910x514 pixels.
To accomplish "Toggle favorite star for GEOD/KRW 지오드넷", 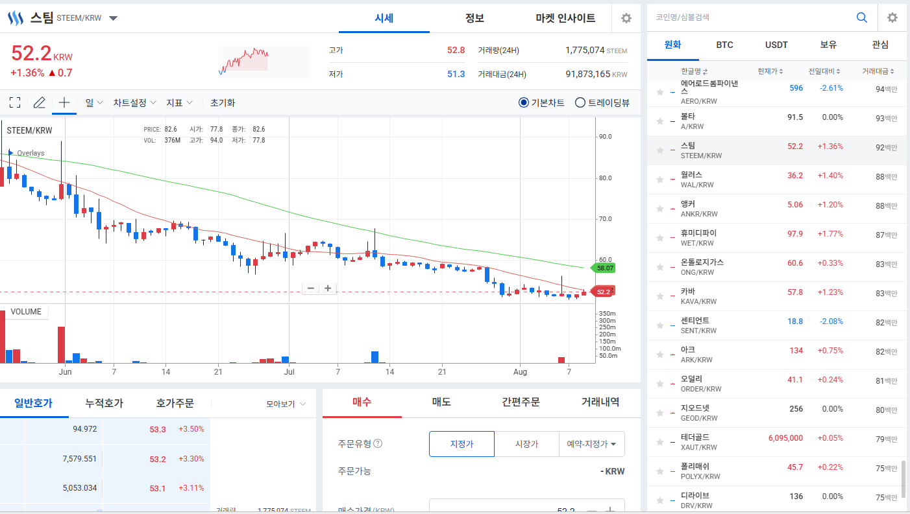I will click(x=660, y=413).
